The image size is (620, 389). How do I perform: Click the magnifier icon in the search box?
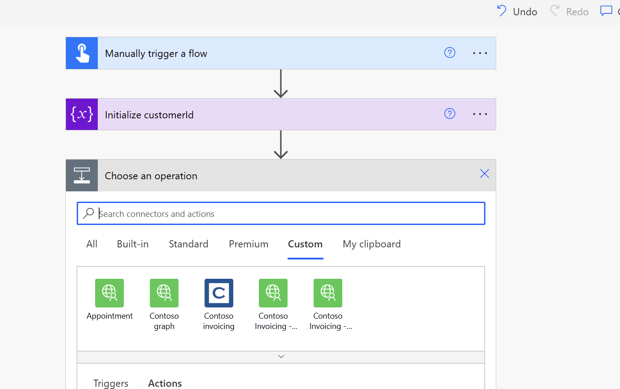[x=89, y=213]
